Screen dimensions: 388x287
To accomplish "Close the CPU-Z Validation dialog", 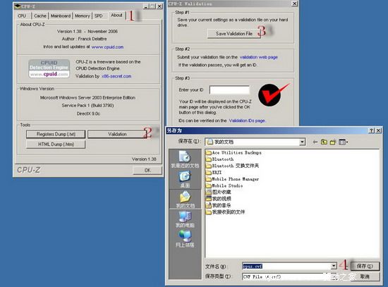I will pyautogui.click(x=294, y=4).
